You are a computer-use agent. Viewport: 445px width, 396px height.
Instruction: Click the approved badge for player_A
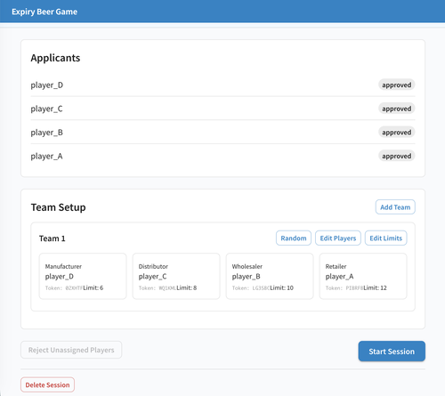tap(397, 156)
